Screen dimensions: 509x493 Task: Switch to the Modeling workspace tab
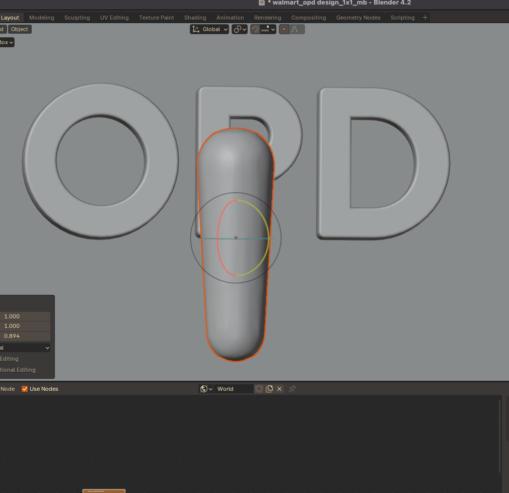[x=42, y=18]
